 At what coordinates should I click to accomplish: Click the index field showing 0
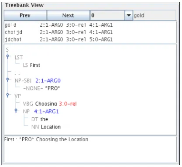coord(107,15)
